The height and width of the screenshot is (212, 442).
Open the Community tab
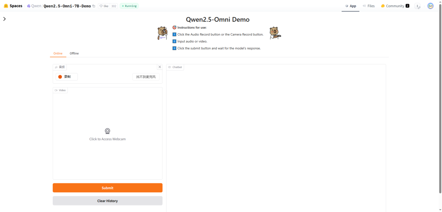pyautogui.click(x=395, y=6)
